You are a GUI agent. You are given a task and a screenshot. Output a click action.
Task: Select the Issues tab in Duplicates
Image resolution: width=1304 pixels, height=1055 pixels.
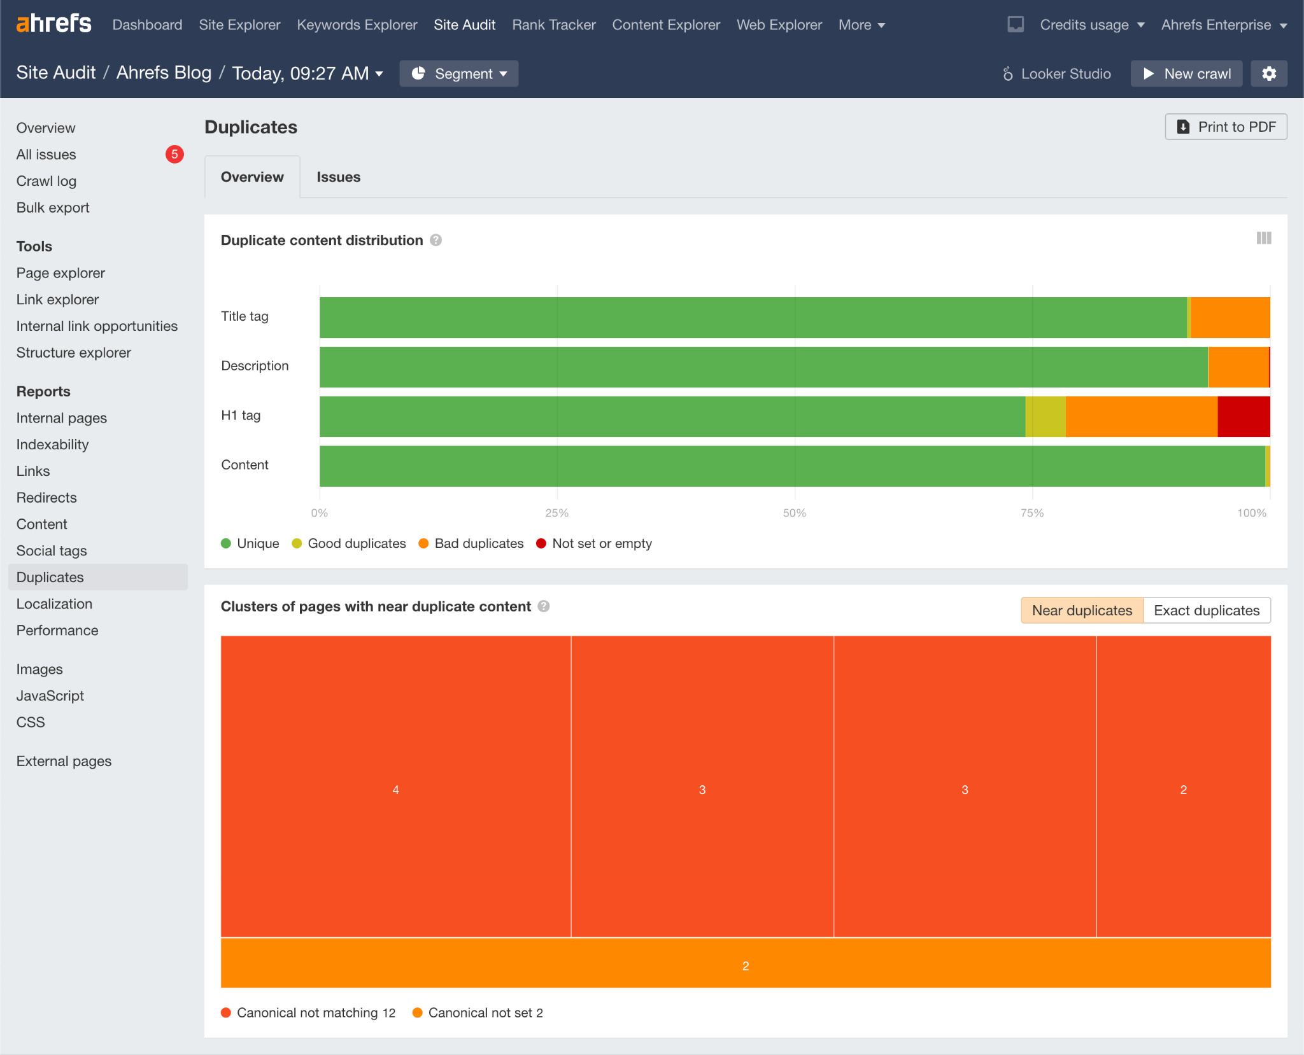[337, 176]
